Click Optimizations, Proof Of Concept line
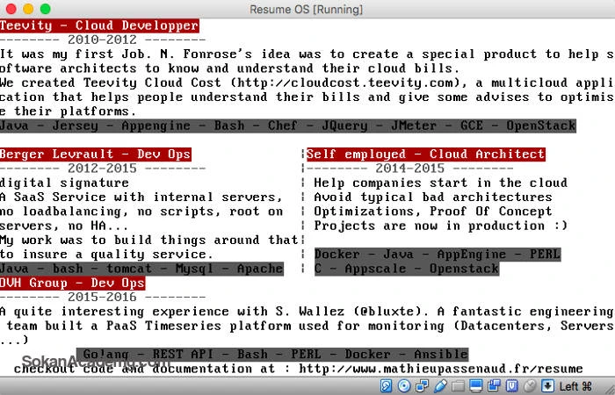 tap(433, 212)
